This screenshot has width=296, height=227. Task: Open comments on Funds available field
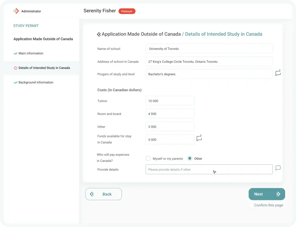[199, 138]
